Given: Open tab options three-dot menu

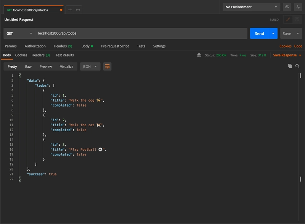Looking at the screenshot, I should click(x=78, y=10).
